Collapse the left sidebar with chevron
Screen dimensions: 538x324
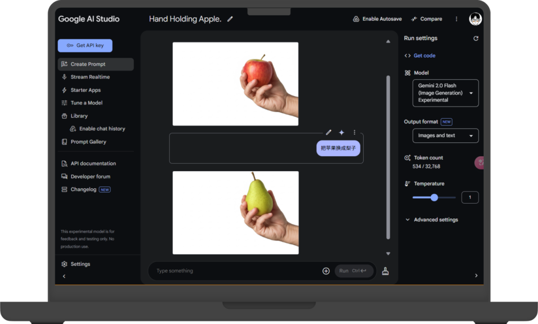[x=64, y=276]
